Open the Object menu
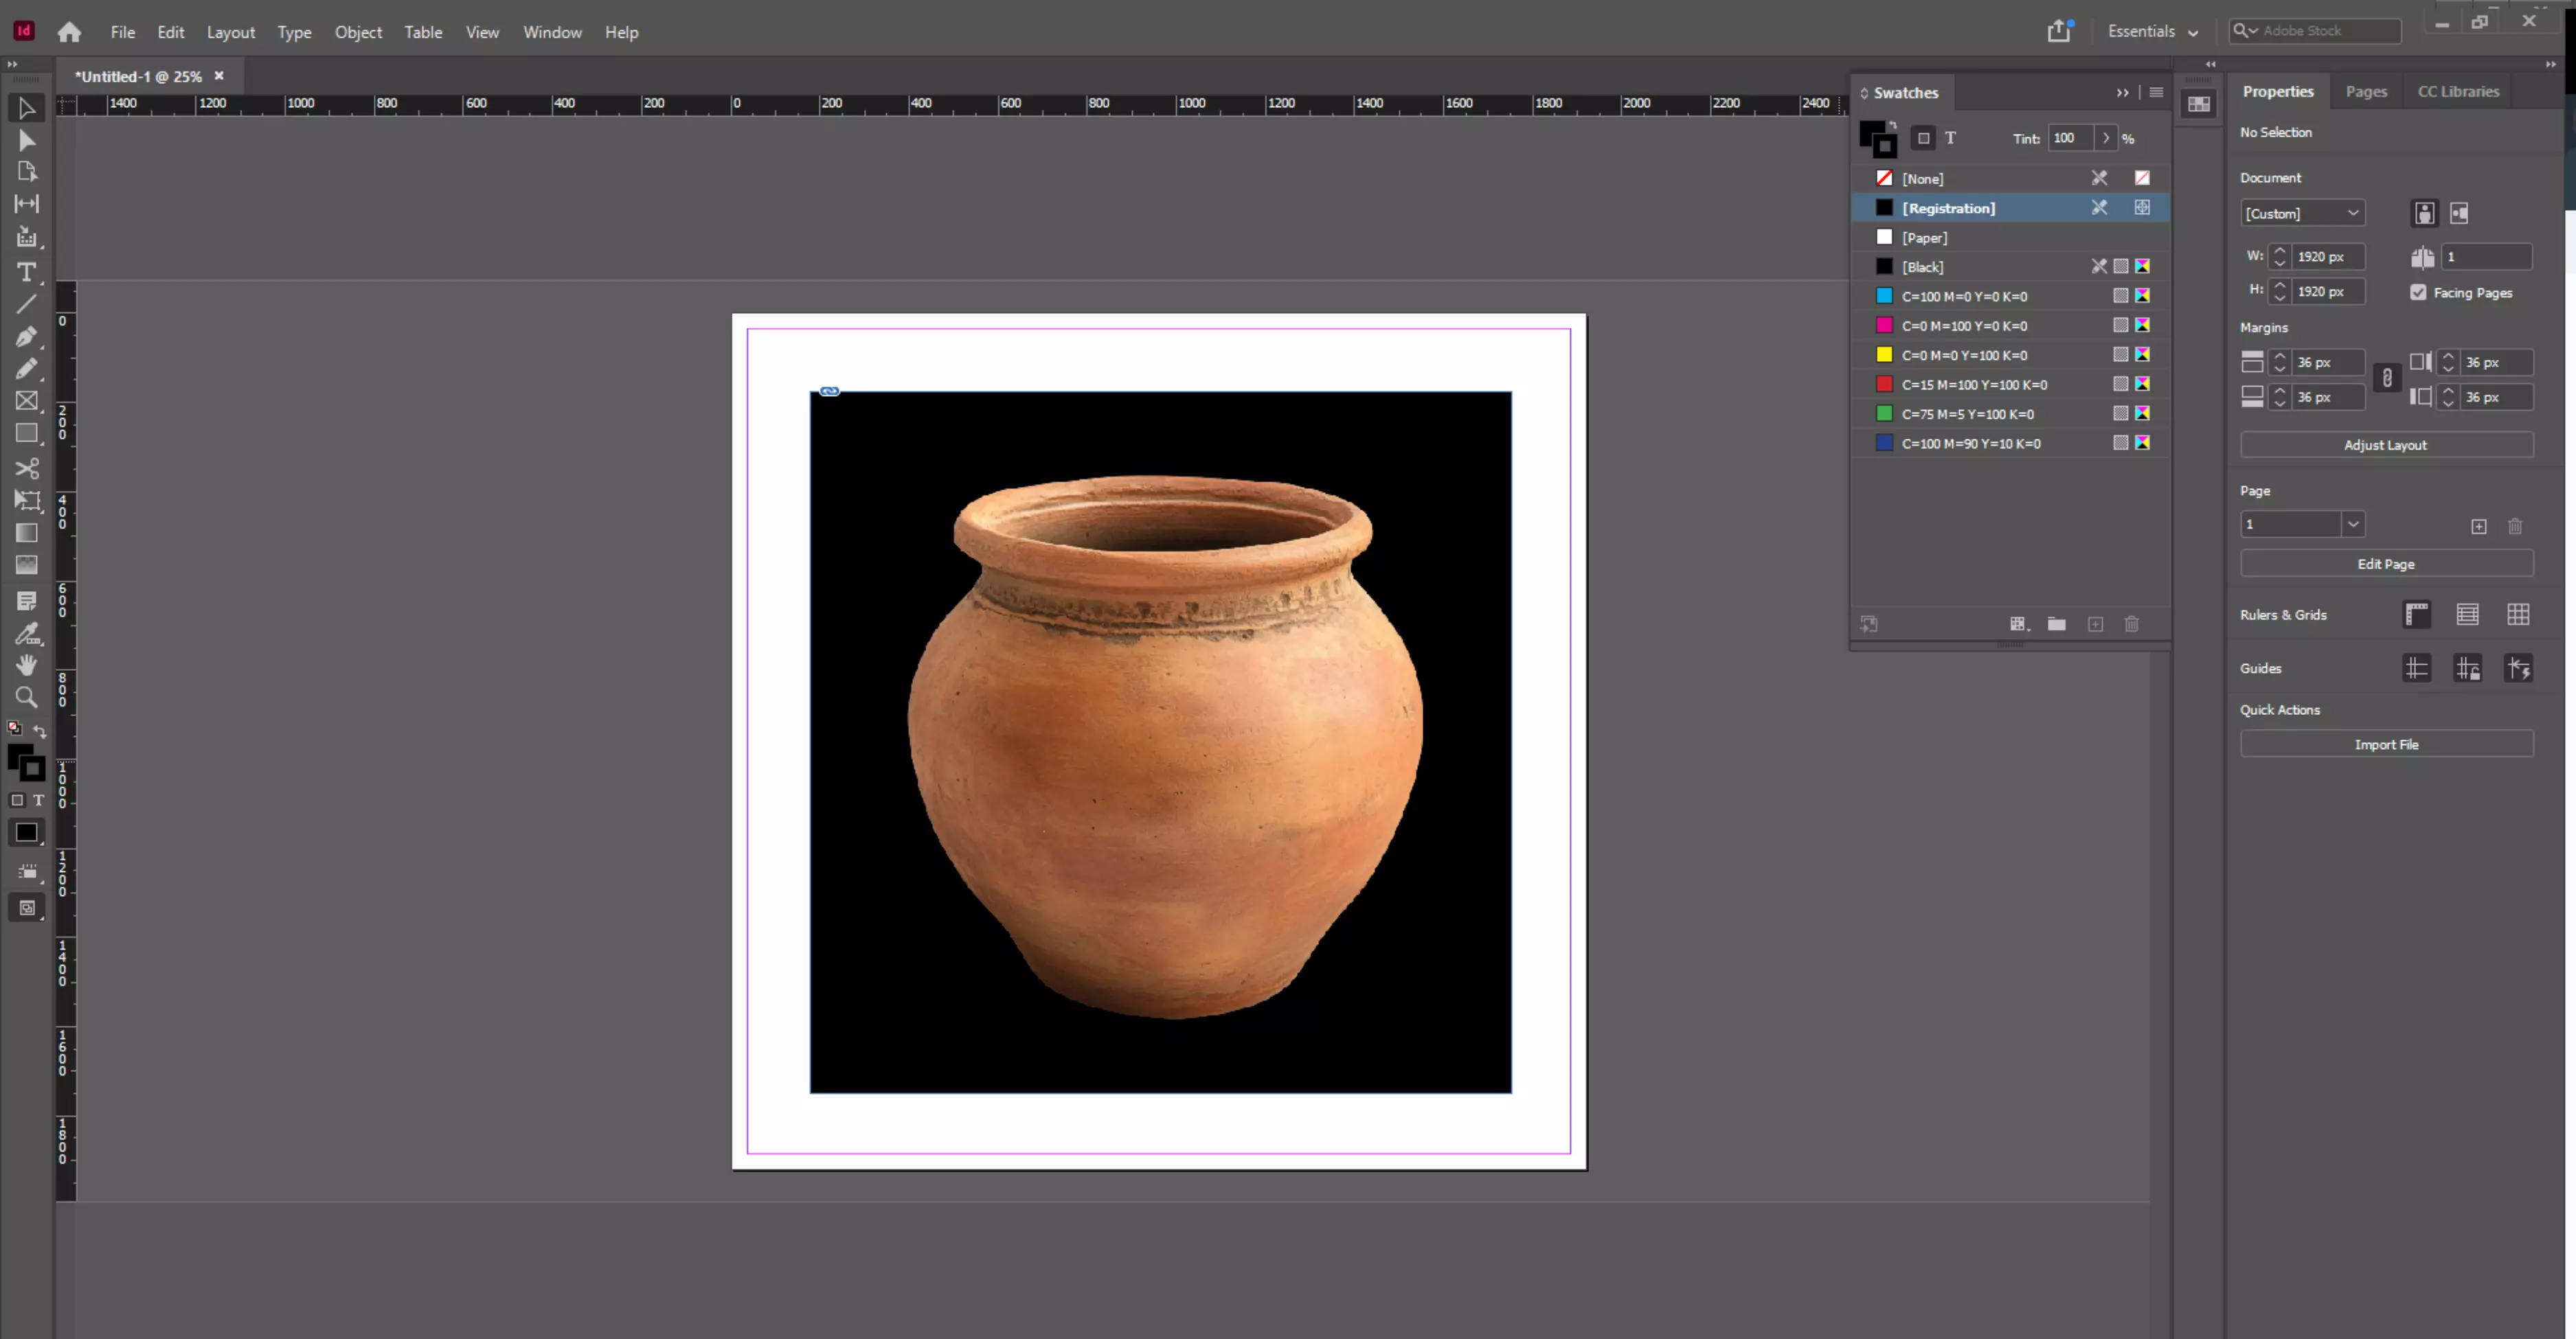The image size is (2576, 1339). point(358,32)
